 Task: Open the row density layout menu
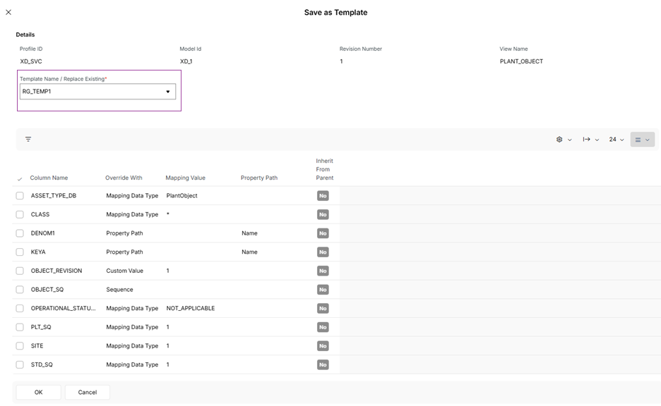pos(642,140)
